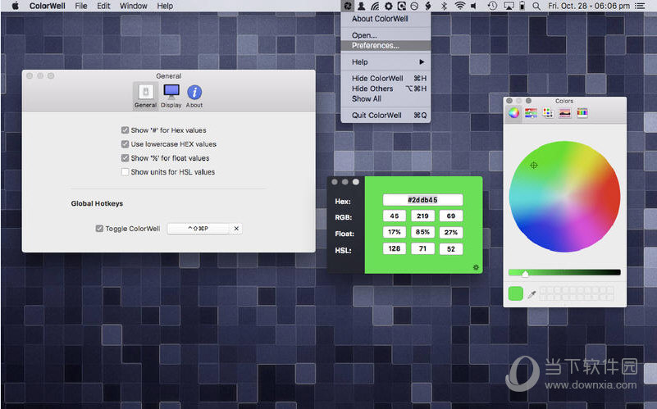Expand the Help submenu in dropdown
Screen dimensions: 657x409
tap(386, 62)
